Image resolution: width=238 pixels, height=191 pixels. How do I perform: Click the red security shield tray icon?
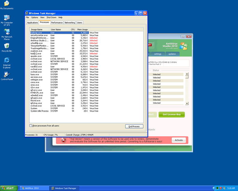coord(221,188)
